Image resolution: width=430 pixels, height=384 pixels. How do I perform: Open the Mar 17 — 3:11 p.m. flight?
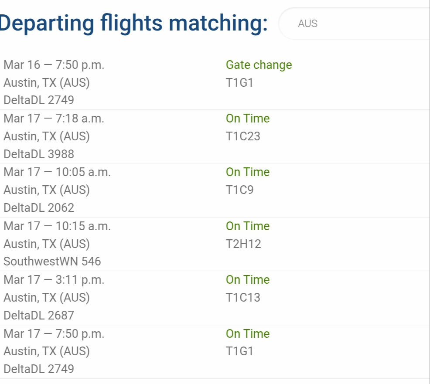(54, 280)
